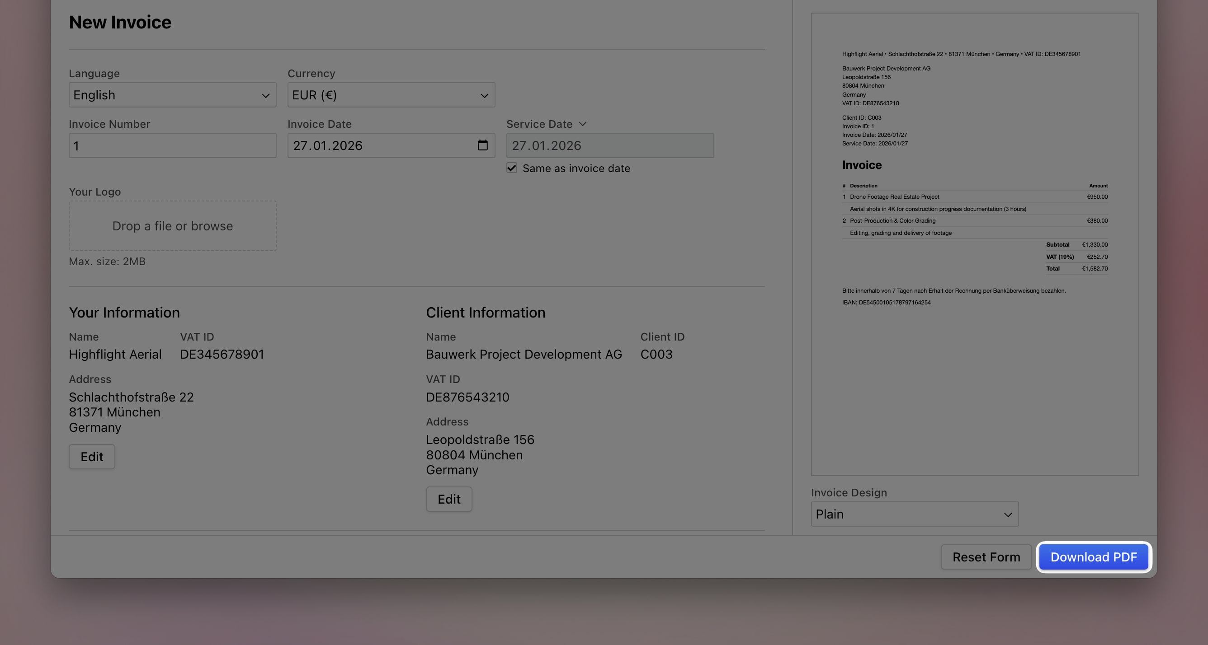1208x645 pixels.
Task: Open the Invoice Design chevron
Action: point(1008,514)
